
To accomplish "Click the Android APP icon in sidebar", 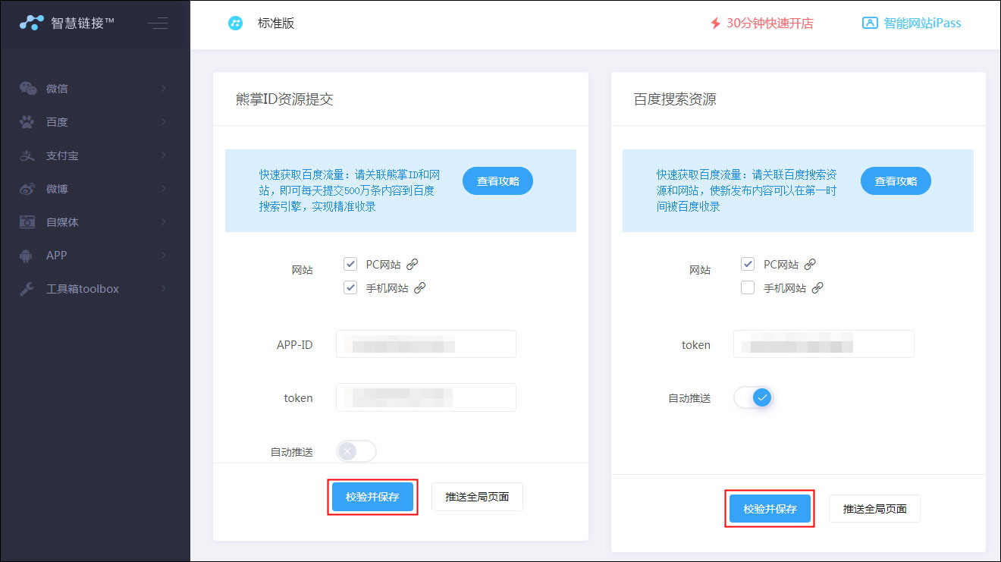I will (27, 256).
